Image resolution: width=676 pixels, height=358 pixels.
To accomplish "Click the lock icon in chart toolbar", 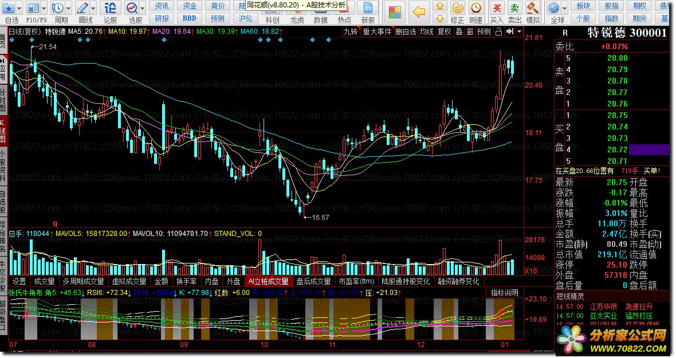I will click(x=498, y=32).
